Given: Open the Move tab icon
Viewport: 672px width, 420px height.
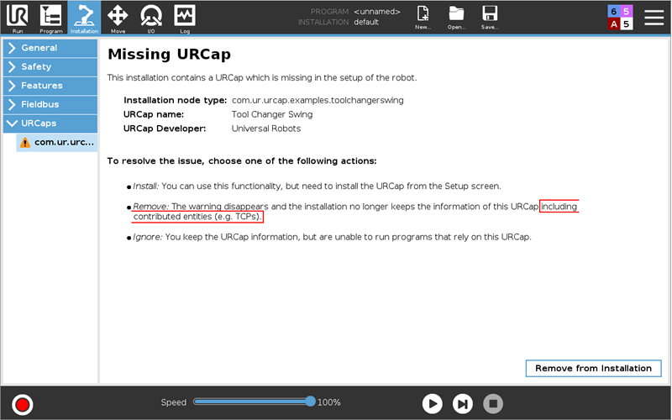Looking at the screenshot, I should coord(118,17).
